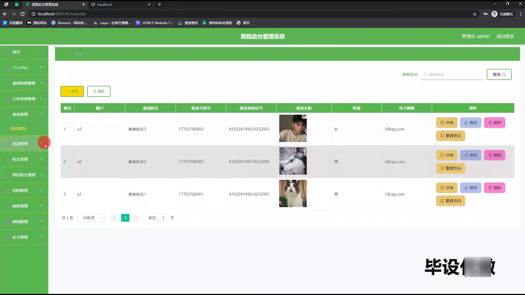Click the cat avatar thumbnail for a1

click(293, 194)
